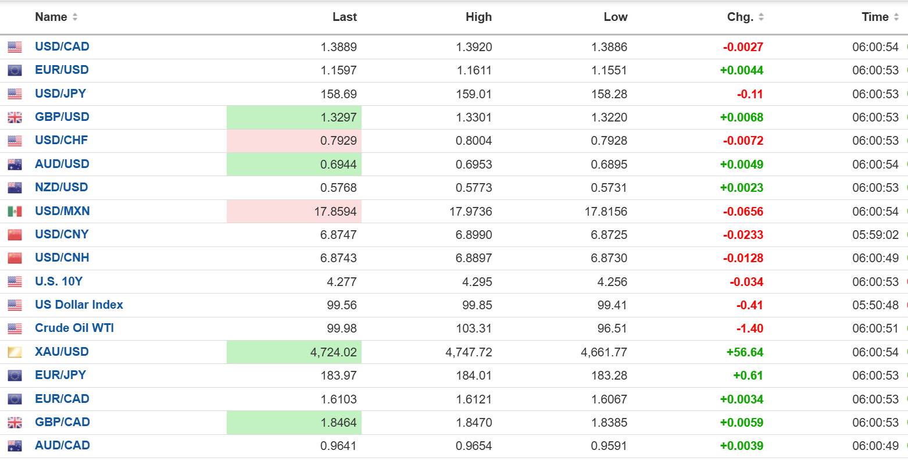Click the red highlighted USD/CHF last price

338,141
